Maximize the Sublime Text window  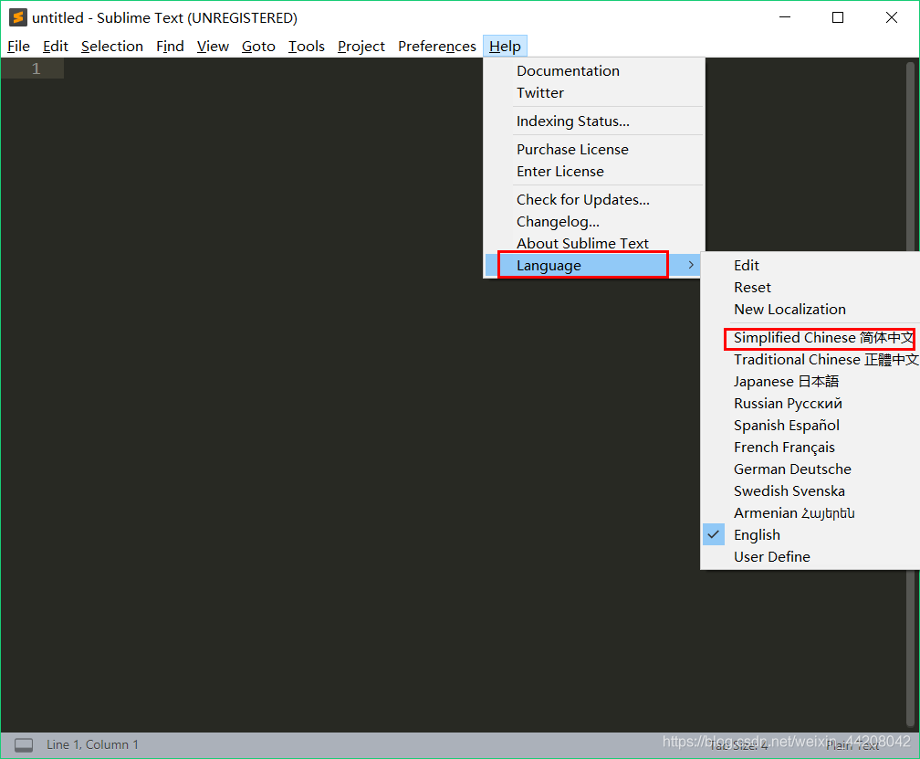838,17
